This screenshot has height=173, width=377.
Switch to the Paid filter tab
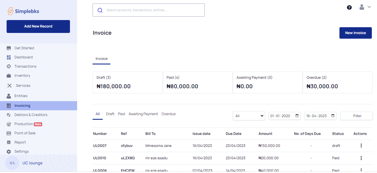(x=122, y=114)
